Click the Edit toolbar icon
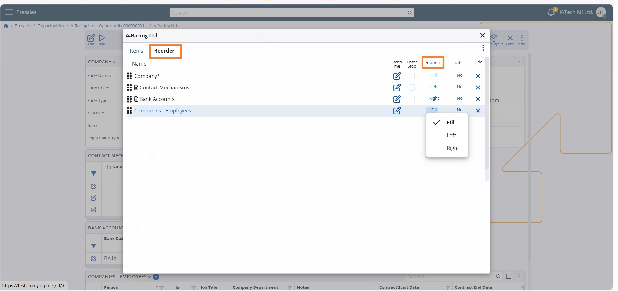 pyautogui.click(x=91, y=40)
